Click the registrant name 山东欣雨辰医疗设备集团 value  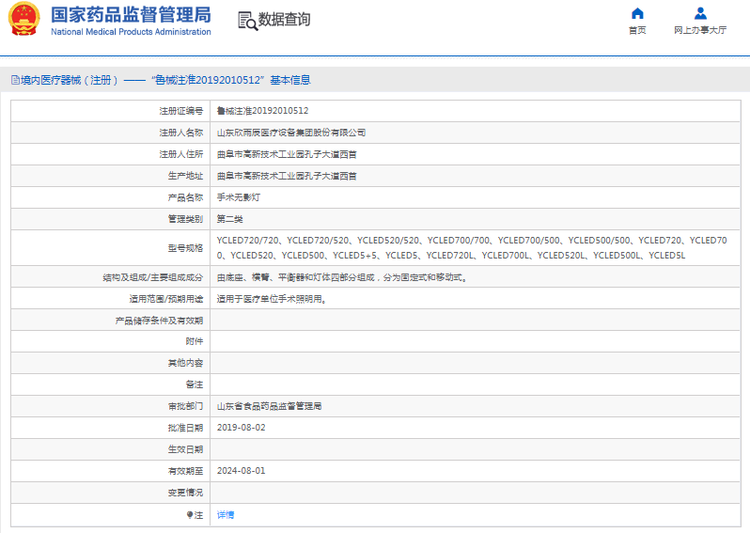click(290, 133)
